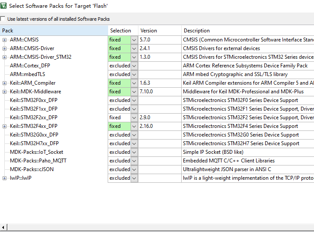Click the horizontal scrollbar left arrow

(3, 227)
